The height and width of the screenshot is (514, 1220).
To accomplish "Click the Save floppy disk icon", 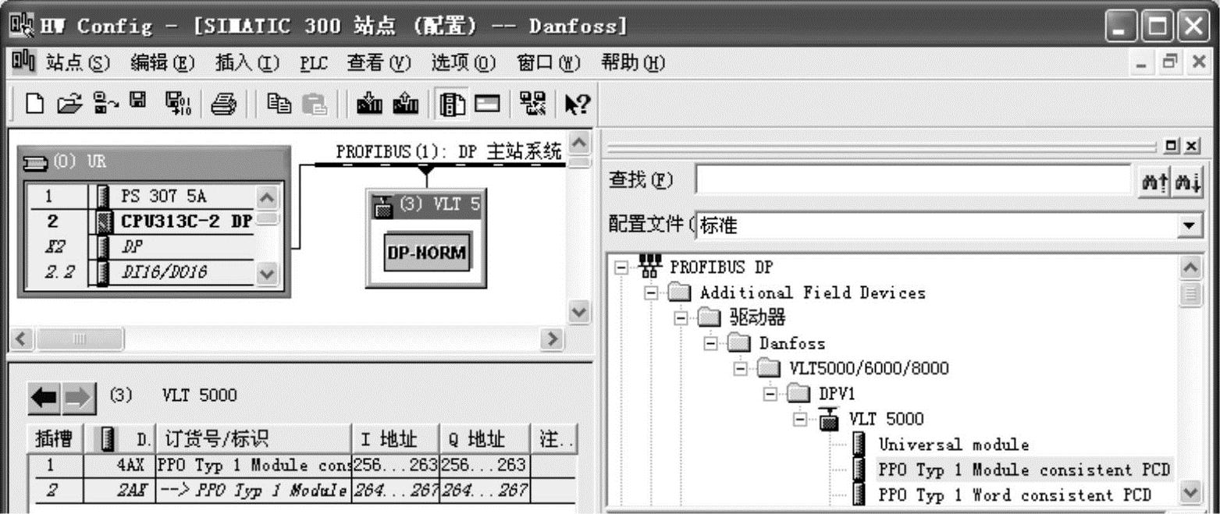I will (137, 101).
